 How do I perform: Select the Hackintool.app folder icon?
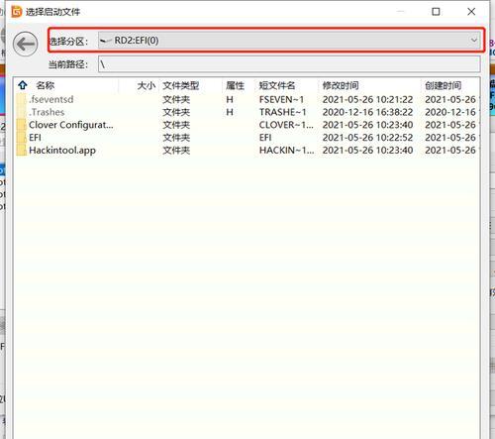click(x=22, y=151)
